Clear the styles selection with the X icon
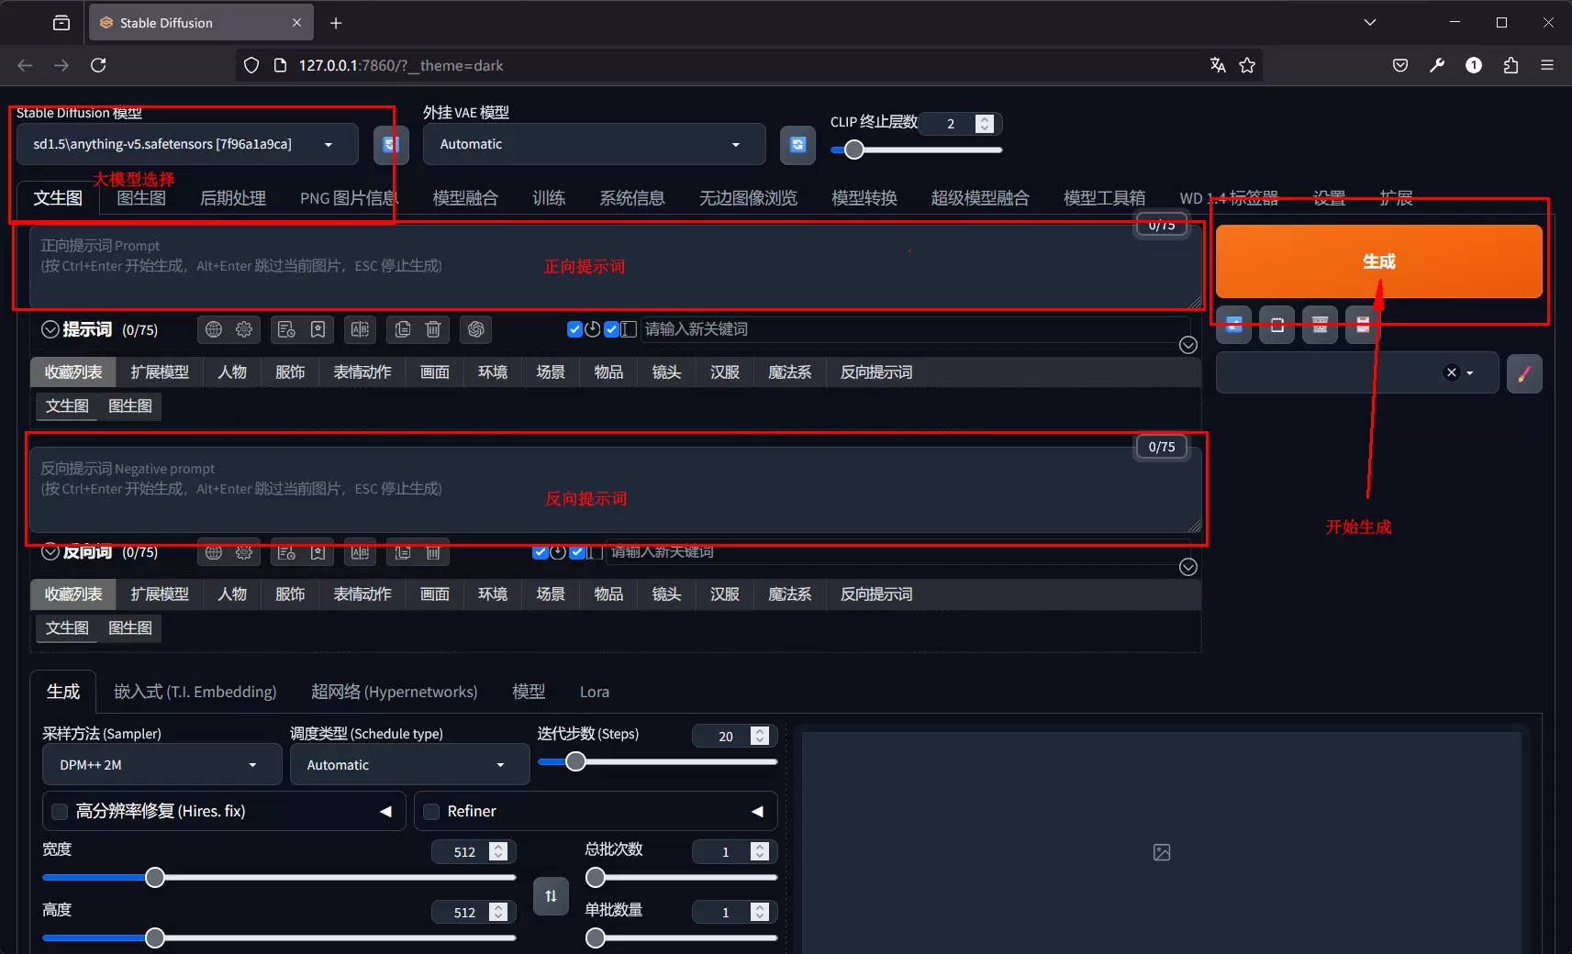Viewport: 1572px width, 954px height. tap(1451, 372)
